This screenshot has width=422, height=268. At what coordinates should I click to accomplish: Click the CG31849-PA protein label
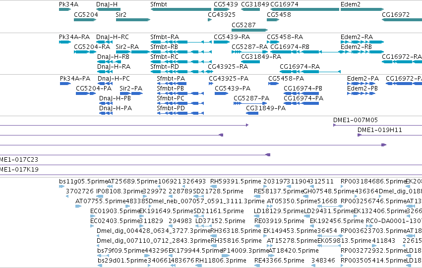coord(266,108)
